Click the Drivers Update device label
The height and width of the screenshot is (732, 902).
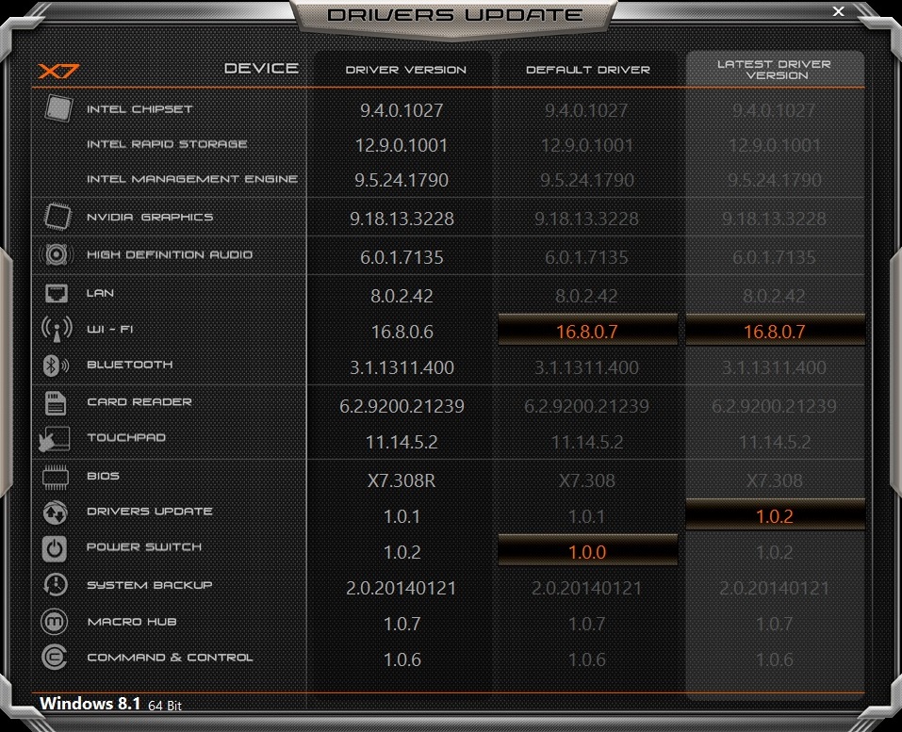pos(150,512)
